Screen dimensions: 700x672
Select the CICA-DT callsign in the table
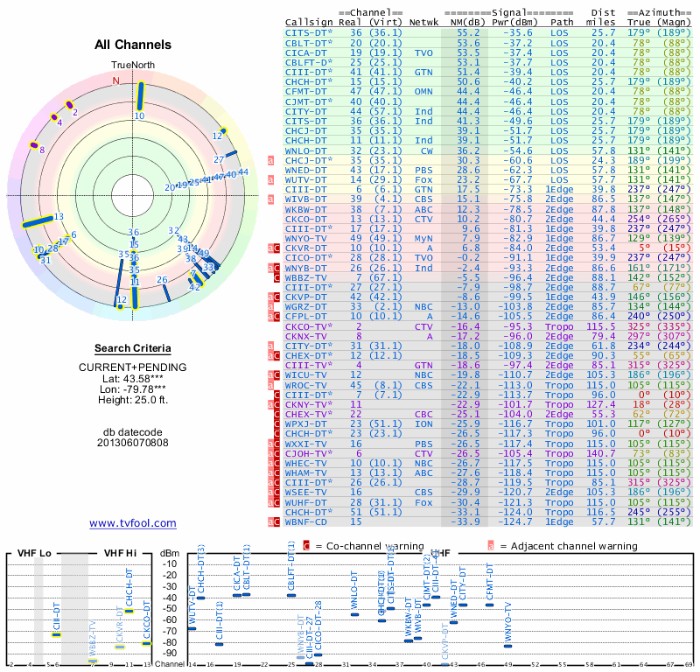pos(305,53)
